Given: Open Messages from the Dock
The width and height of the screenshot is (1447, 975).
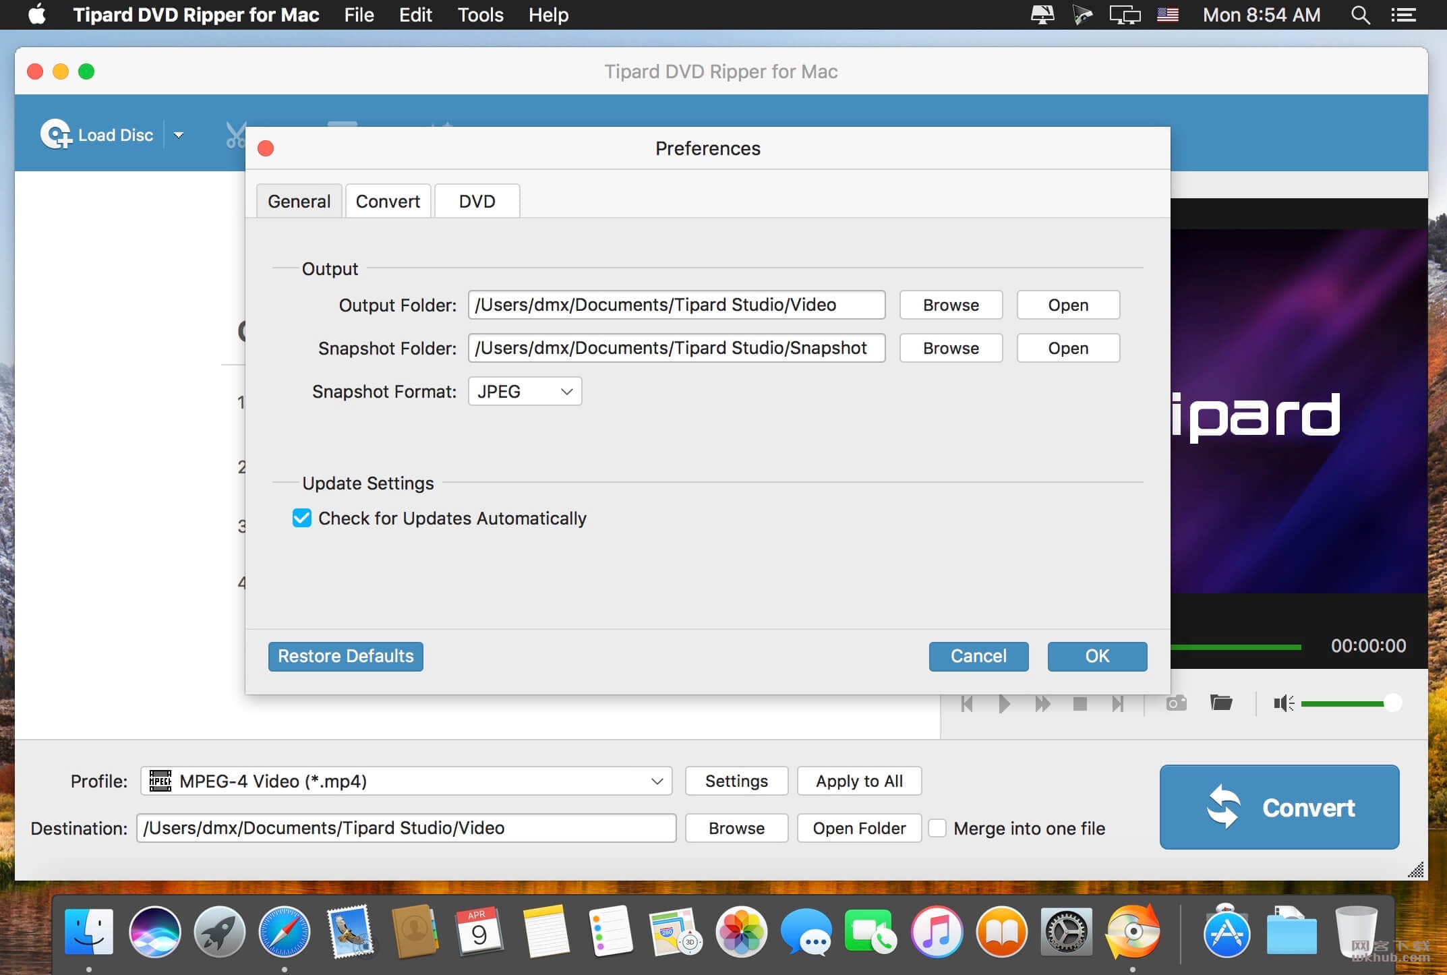Looking at the screenshot, I should coord(806,932).
